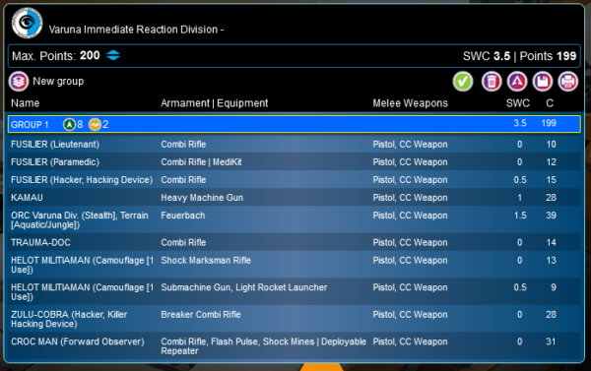Adjust Max. Points with blue arrow stepper

[x=113, y=56]
